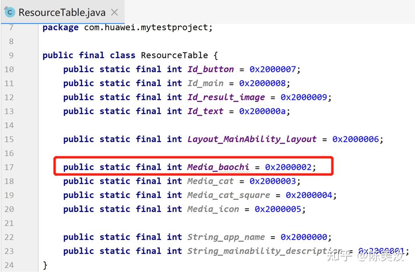Click the ResourceTable class name

[x=174, y=55]
